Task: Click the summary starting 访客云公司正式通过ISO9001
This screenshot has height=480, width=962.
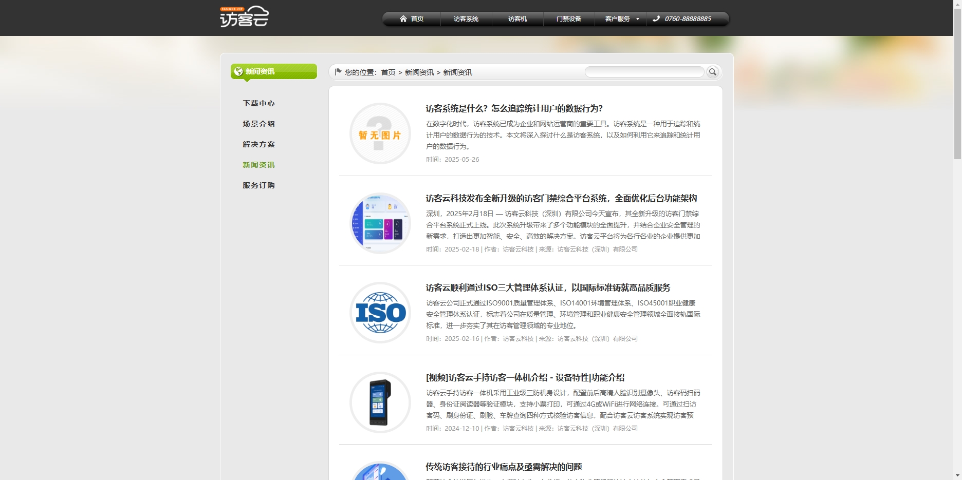Action: (563, 314)
